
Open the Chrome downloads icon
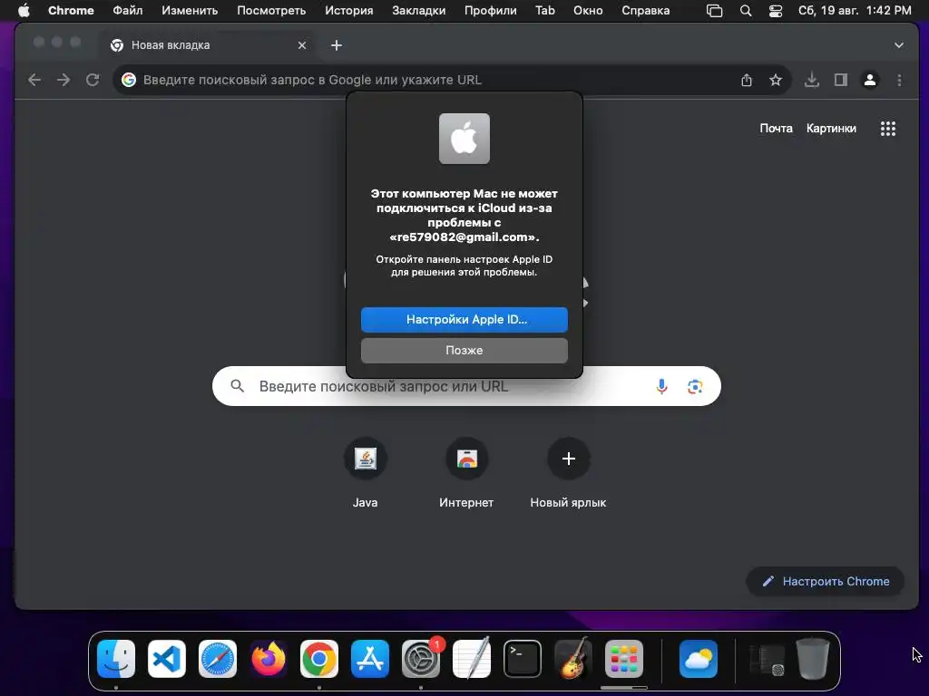click(812, 80)
